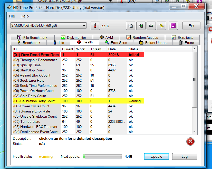Click the copy info to clipboard icon
Image resolution: width=212 pixels, height=169 pixels.
[130, 26]
